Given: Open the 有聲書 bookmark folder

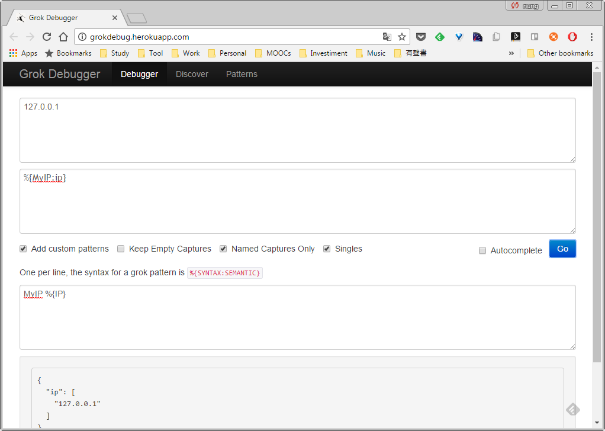Looking at the screenshot, I should click(411, 53).
